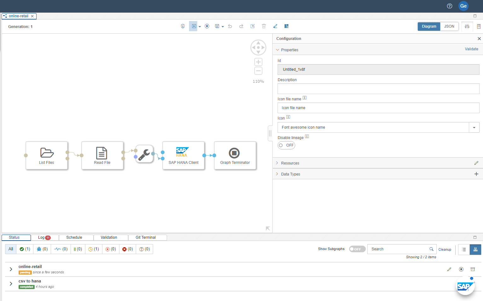Save the graph using the floppy disk icon

tap(217, 26)
